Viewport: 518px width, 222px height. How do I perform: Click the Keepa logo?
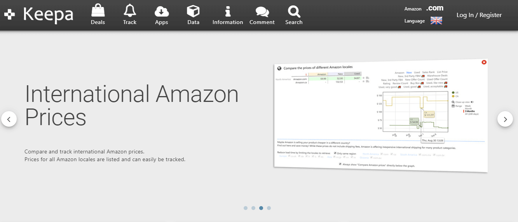coord(39,14)
